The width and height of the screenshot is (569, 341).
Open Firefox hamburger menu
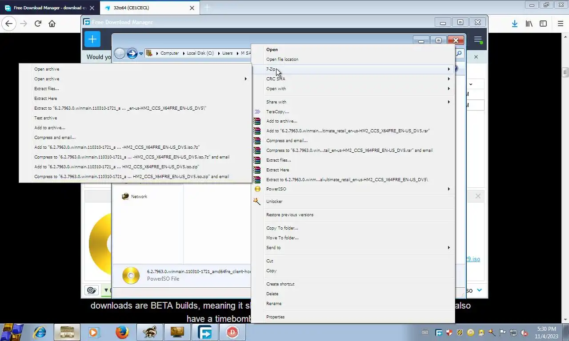point(560,24)
